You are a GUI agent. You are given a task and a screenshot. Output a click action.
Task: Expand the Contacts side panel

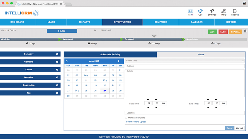click(30, 62)
